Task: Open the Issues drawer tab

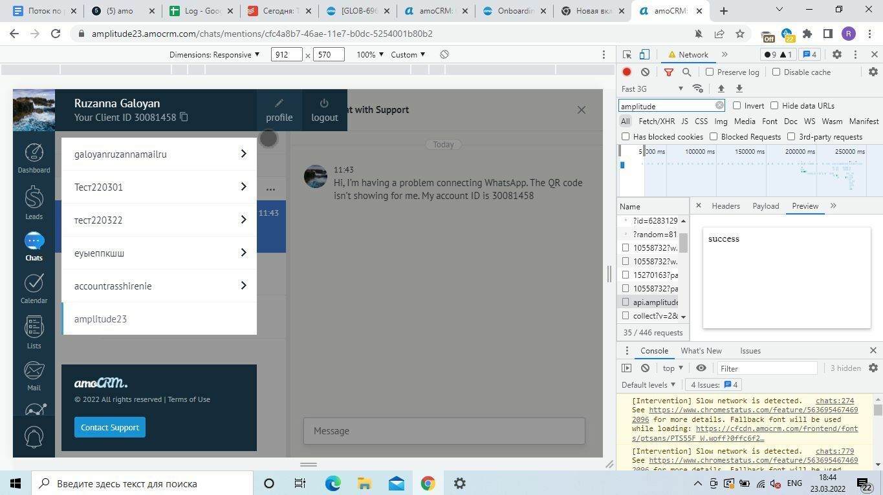Action: click(750, 351)
